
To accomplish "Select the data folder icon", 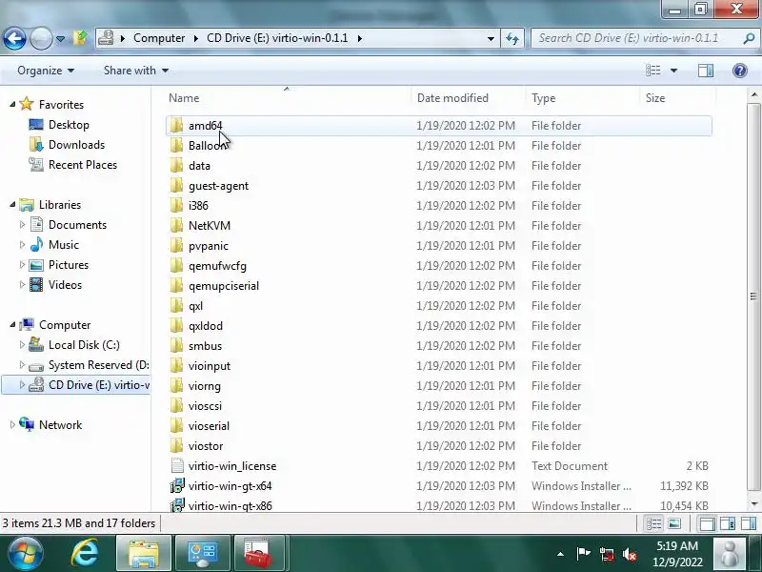I will click(177, 166).
